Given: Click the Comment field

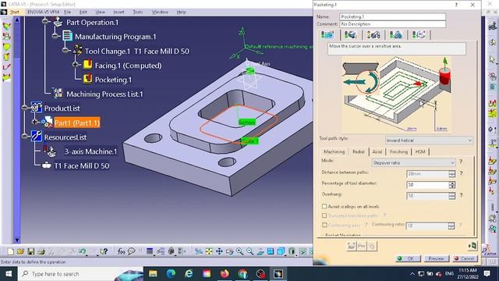Looking at the screenshot, I should (x=393, y=24).
